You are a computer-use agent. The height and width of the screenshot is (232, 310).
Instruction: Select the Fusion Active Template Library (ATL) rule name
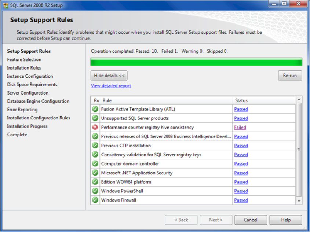[138, 109]
